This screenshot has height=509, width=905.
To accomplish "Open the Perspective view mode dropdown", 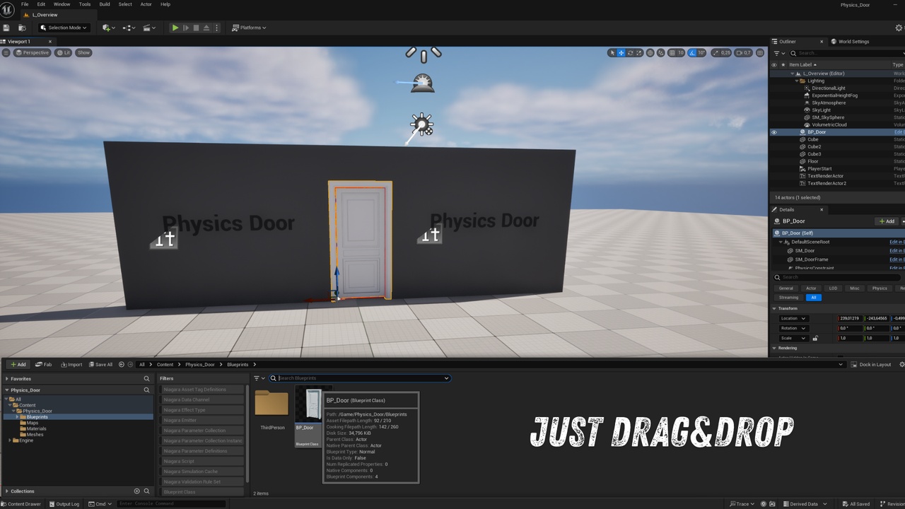I will click(x=33, y=52).
